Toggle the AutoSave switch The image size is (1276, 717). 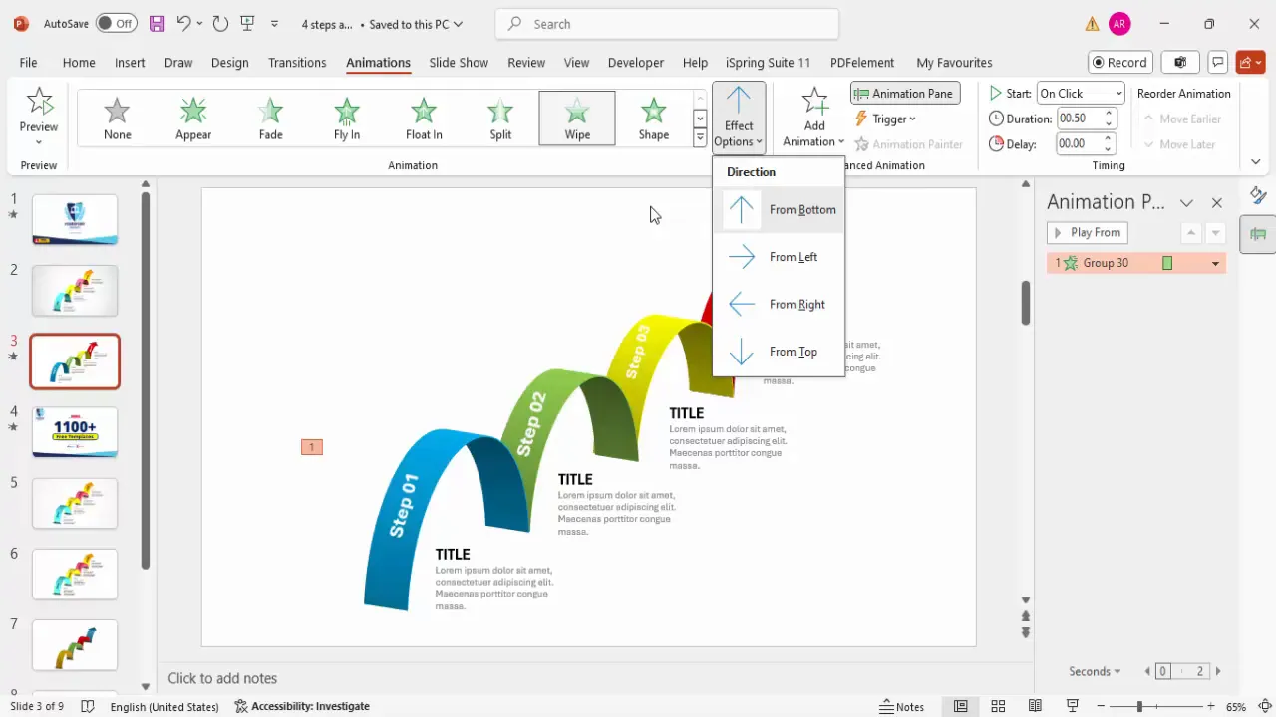pos(118,24)
